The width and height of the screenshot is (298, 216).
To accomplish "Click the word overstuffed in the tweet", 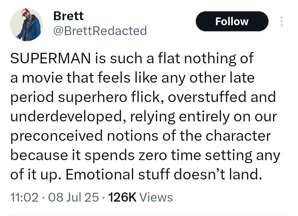I will click(207, 97).
